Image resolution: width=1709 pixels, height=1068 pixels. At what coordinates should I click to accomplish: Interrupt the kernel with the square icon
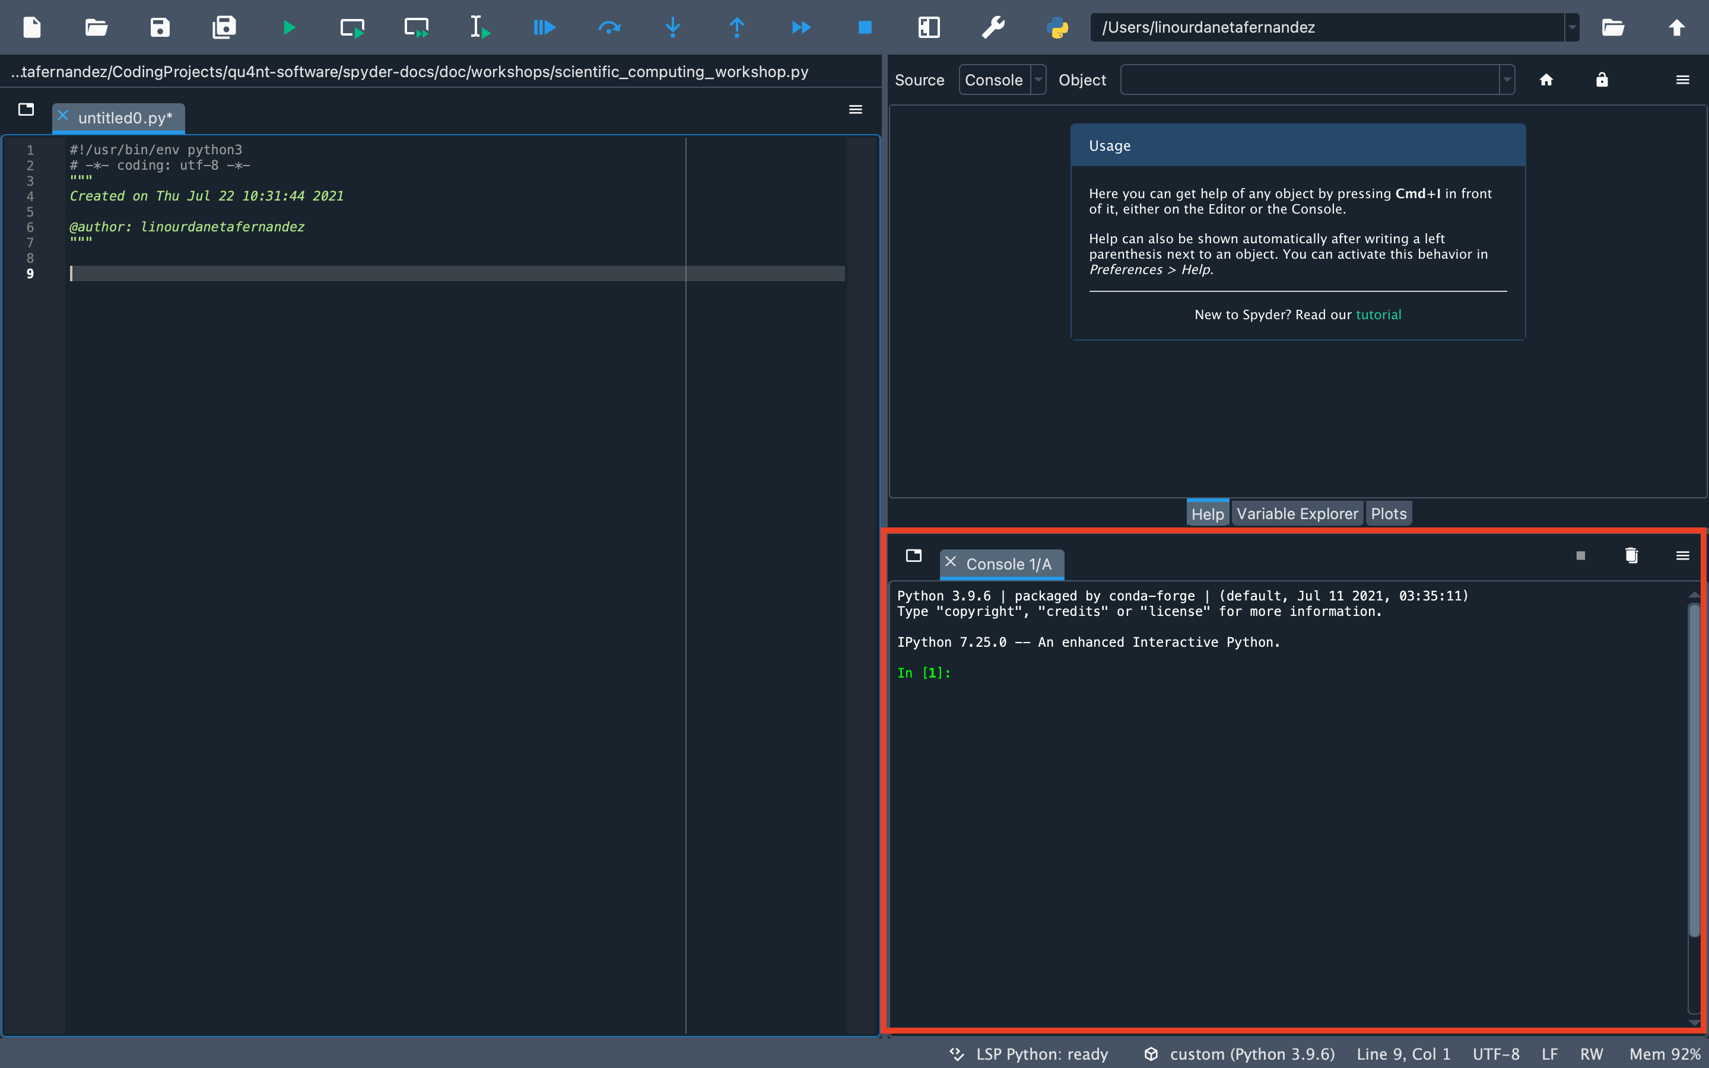tap(1580, 555)
